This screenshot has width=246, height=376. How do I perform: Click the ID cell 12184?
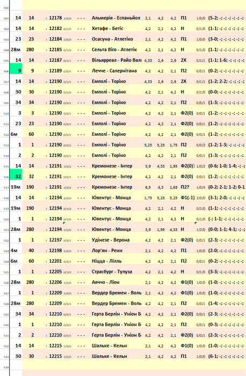click(x=55, y=39)
